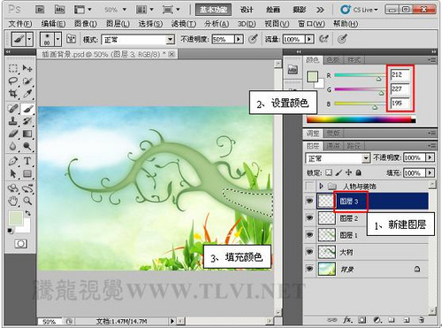Select the Healing Brush tool
The image size is (442, 328).
pyautogui.click(x=13, y=109)
